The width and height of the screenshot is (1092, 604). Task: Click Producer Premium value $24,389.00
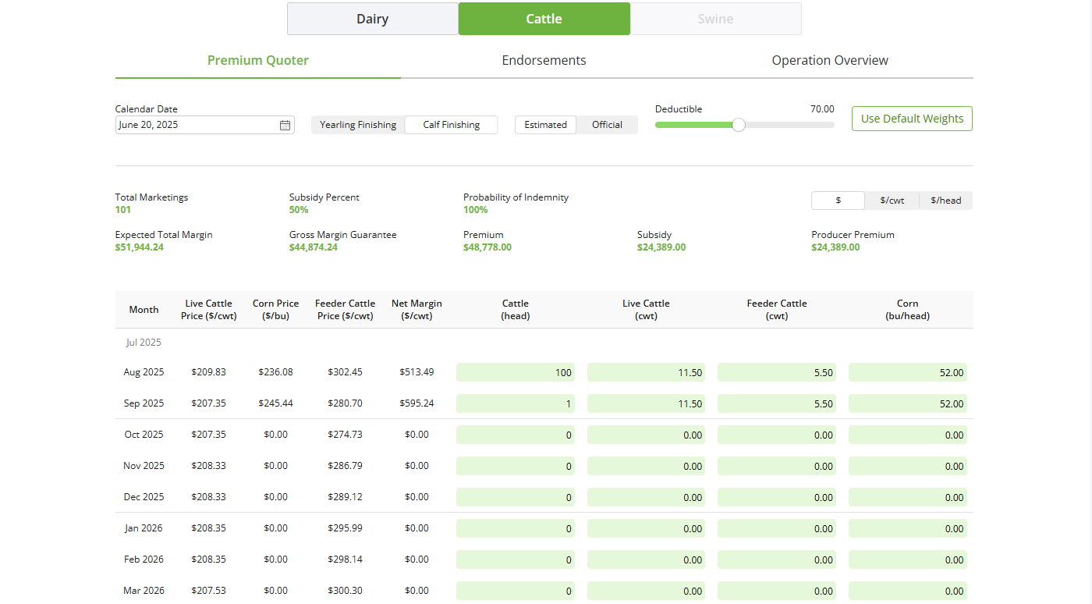835,247
